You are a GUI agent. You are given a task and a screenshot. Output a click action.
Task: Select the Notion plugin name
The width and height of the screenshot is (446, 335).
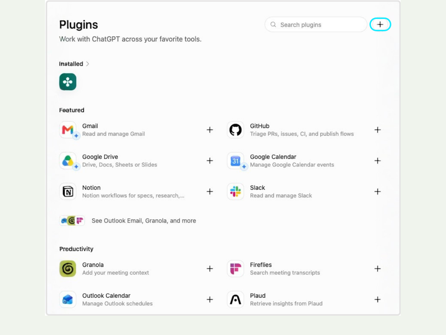(91, 188)
